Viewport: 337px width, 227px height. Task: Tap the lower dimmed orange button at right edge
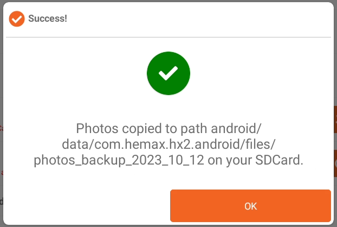335,163
